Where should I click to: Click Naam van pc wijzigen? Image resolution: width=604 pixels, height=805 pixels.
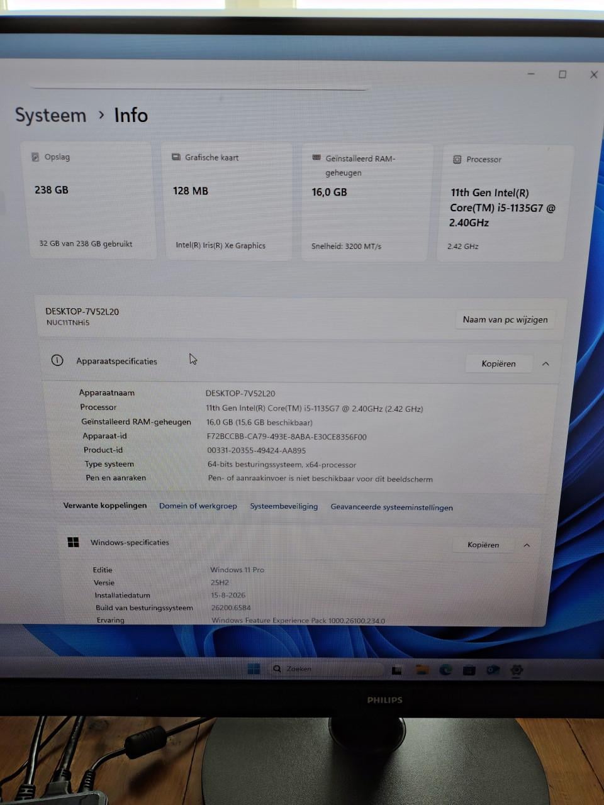[505, 319]
